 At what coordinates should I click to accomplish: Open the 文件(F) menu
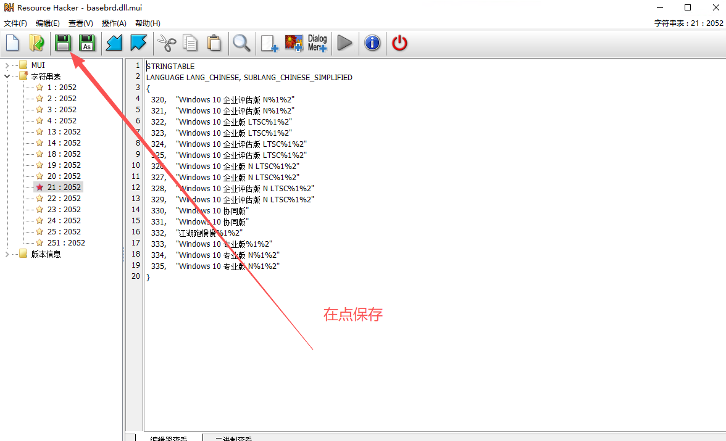(15, 23)
